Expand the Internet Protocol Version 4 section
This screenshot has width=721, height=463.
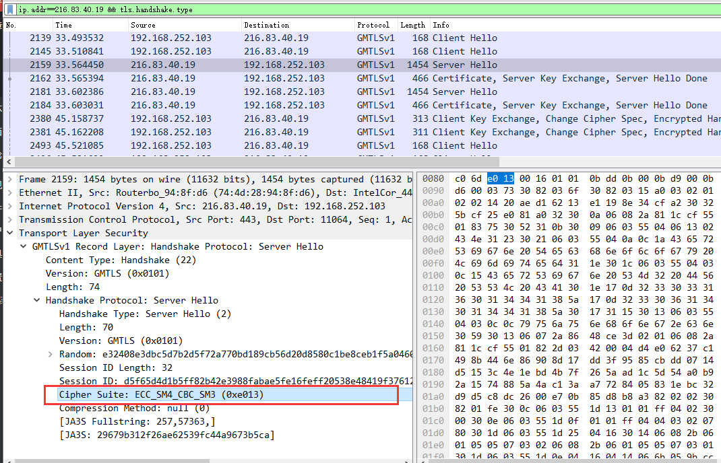[10, 206]
